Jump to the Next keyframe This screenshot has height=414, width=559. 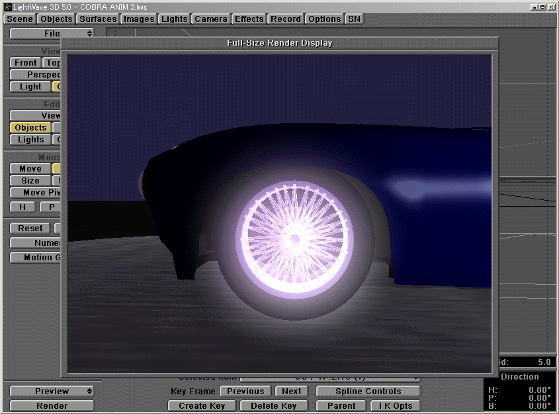click(291, 391)
